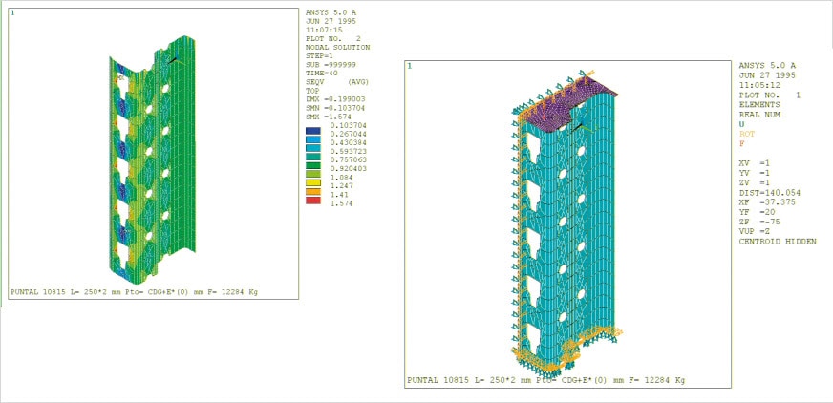The height and width of the screenshot is (403, 833).
Task: Pick the orange 1.41 legend swatch
Action: (x=313, y=191)
